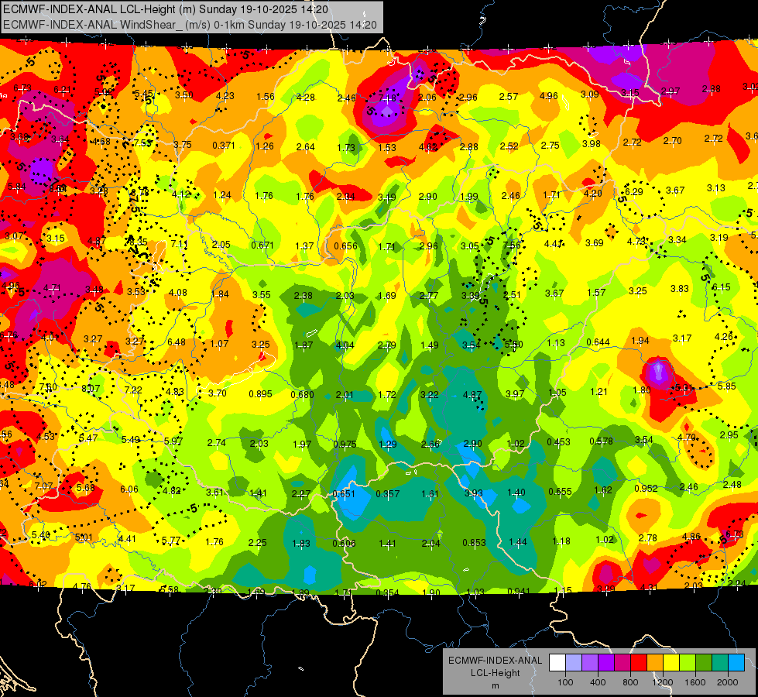
Task: Click the wind shear value 6.15
Action: click(722, 287)
